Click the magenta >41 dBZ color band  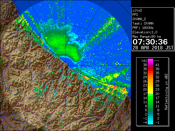tap(150, 61)
